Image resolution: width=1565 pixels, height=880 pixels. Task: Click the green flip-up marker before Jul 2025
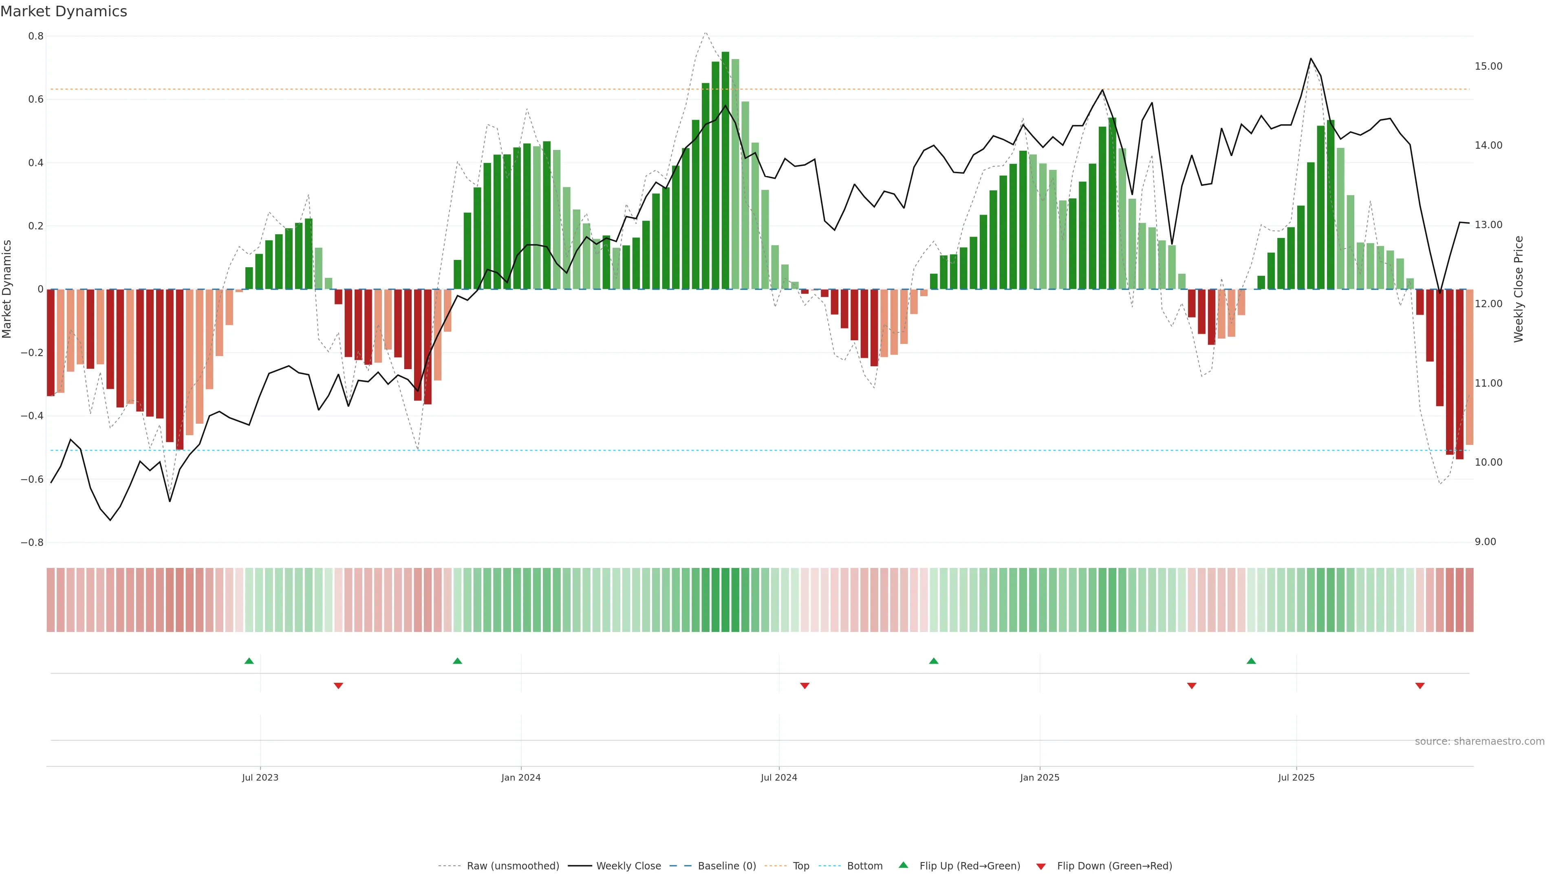click(1251, 661)
